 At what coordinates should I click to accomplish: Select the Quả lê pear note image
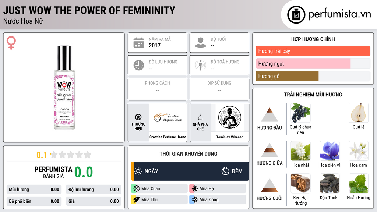coord(359,113)
